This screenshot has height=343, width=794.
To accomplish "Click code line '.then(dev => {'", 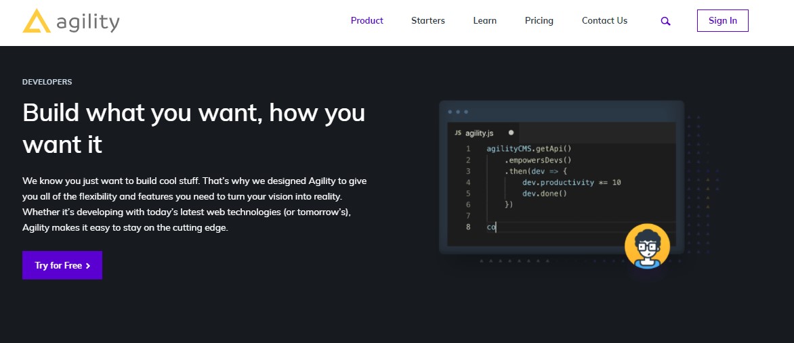I will 535,171.
